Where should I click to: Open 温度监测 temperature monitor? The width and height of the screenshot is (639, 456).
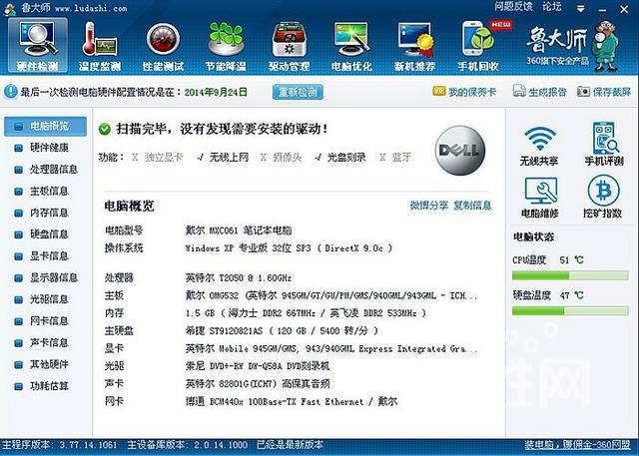(x=100, y=47)
